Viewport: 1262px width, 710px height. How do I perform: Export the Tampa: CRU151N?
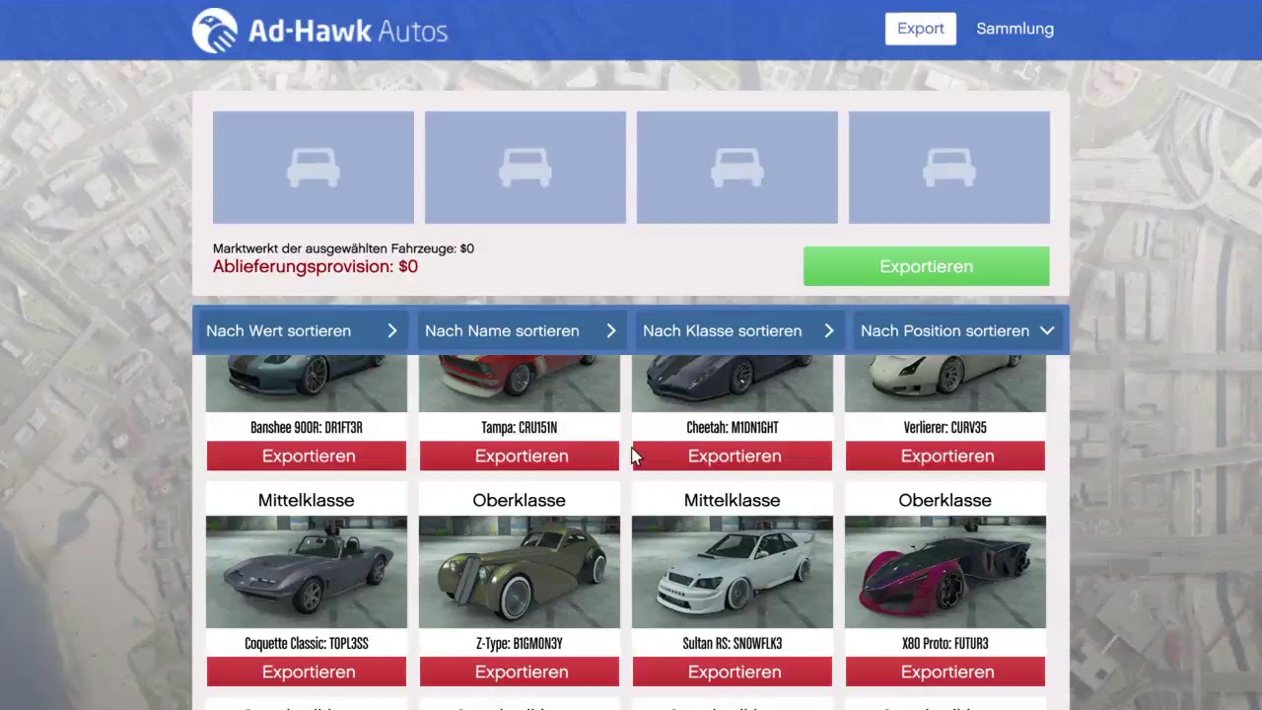pyautogui.click(x=520, y=457)
